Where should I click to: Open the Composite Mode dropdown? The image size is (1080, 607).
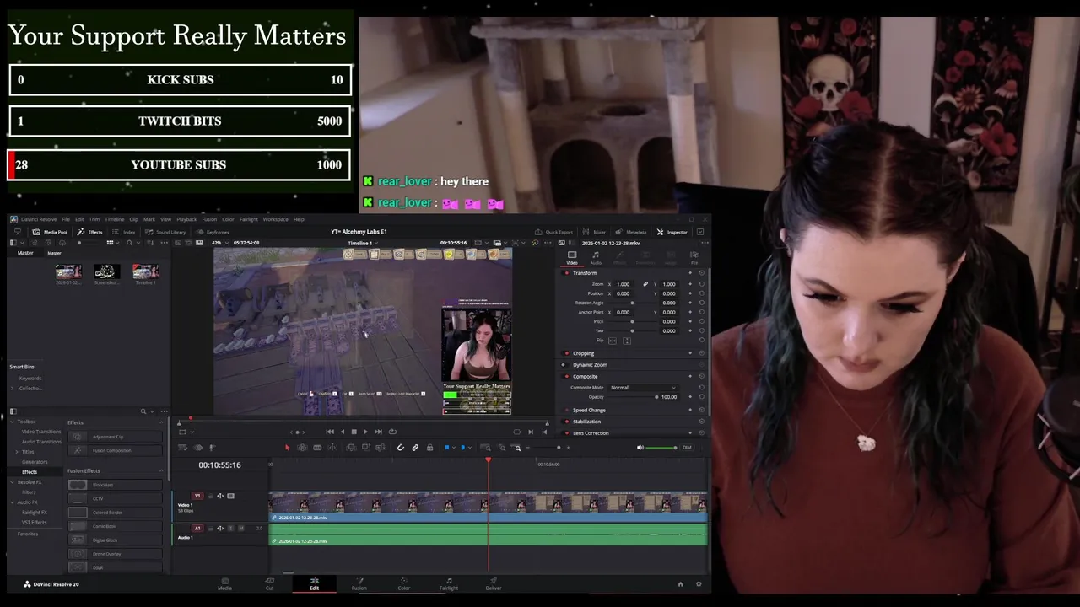coord(643,388)
